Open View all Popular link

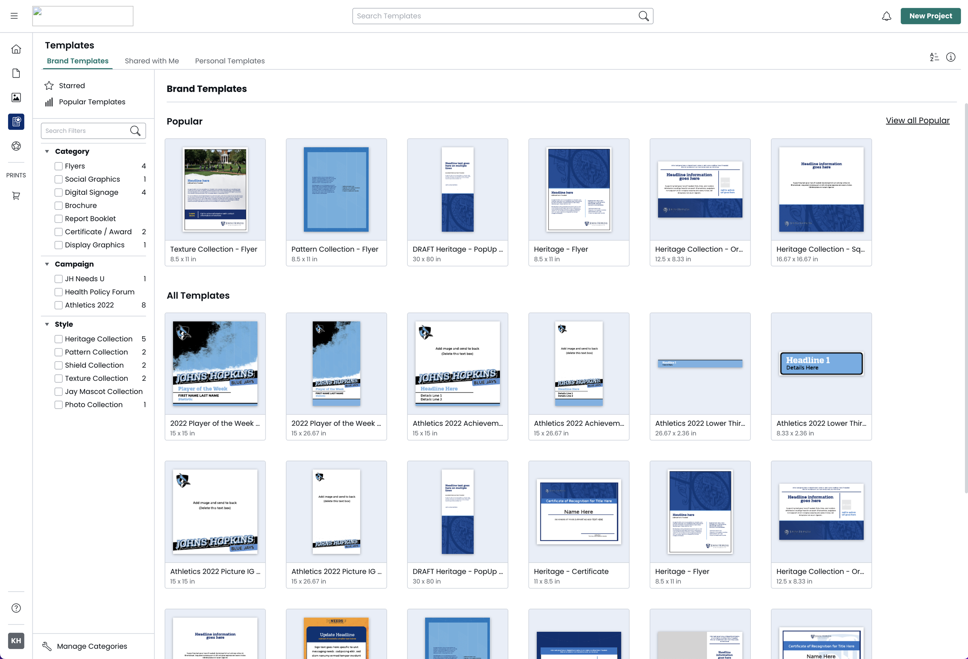click(x=917, y=120)
